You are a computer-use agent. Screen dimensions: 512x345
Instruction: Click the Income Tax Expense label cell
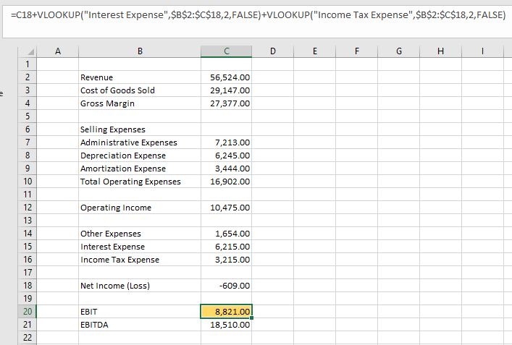click(140, 260)
